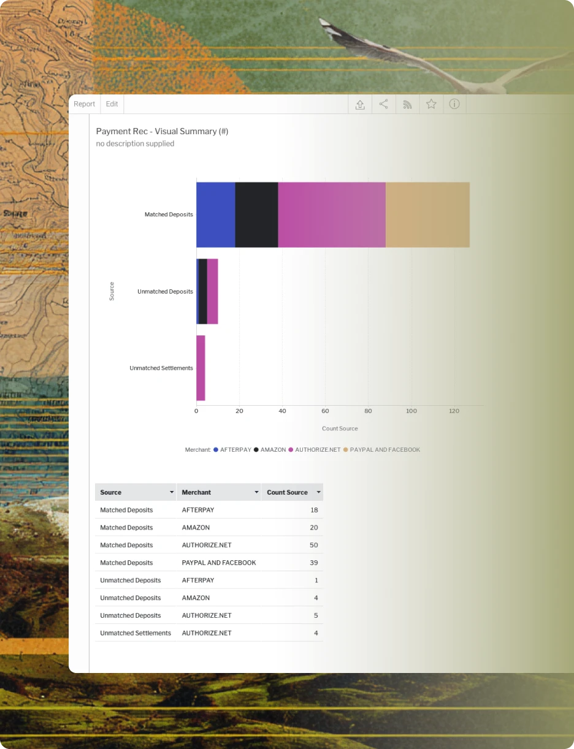
Task: Click the count value 50
Action: (x=314, y=545)
